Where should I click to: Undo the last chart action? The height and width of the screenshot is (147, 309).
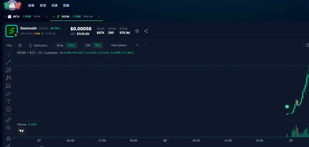(x=137, y=45)
